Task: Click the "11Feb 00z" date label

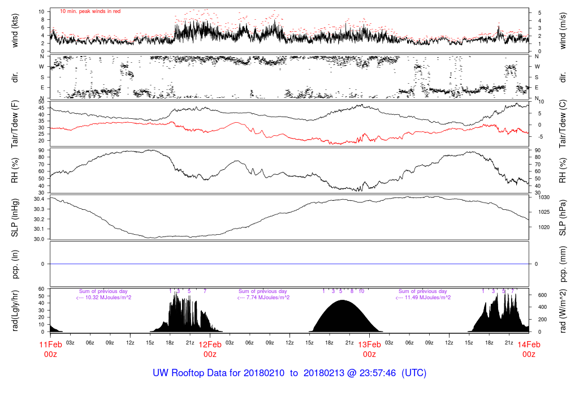Action: [50, 349]
